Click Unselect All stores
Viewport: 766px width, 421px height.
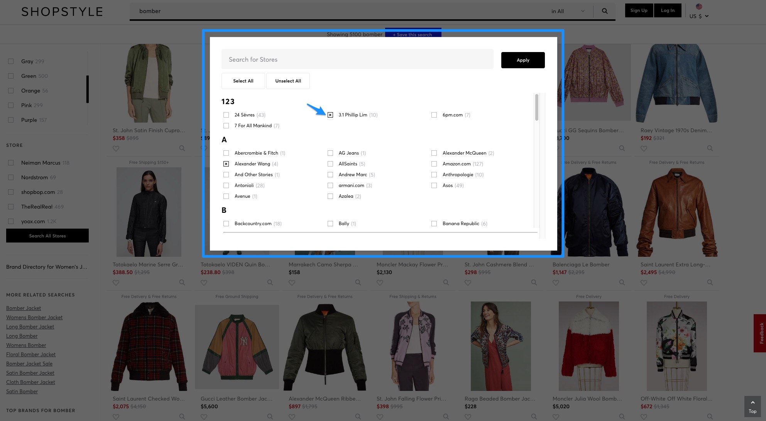point(288,81)
